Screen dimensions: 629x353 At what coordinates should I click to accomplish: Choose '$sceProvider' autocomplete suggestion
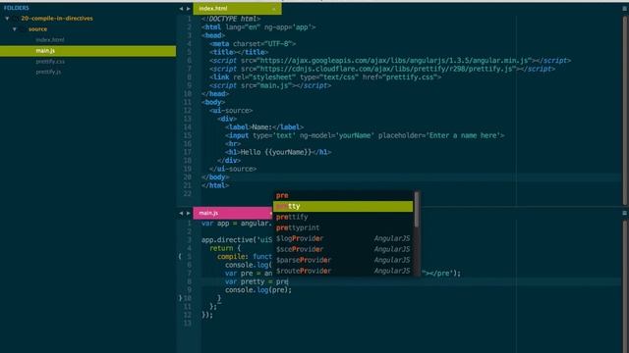click(343, 249)
